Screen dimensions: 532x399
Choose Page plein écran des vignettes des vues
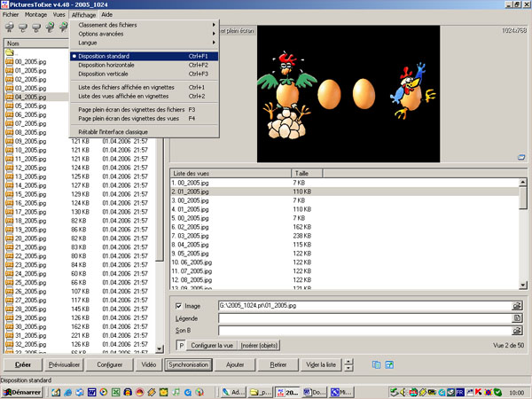pyautogui.click(x=145, y=119)
